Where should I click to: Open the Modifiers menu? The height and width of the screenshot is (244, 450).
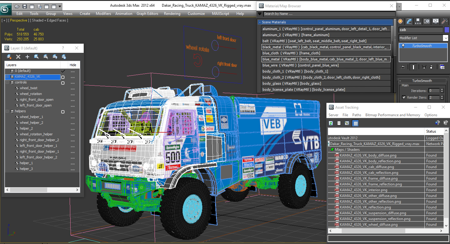(103, 14)
